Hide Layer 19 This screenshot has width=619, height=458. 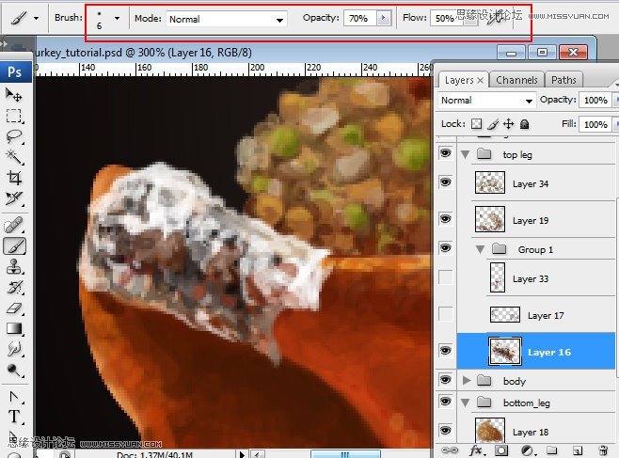click(x=446, y=218)
